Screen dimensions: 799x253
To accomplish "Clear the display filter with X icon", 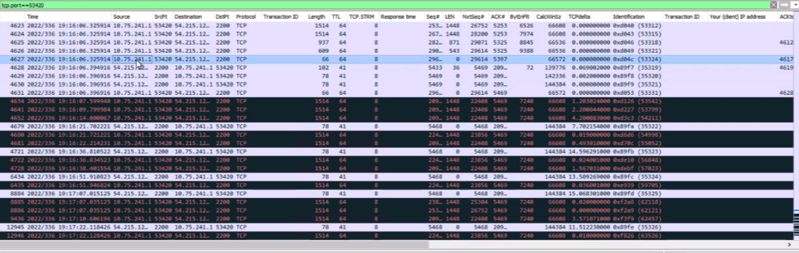I will click(x=773, y=5).
